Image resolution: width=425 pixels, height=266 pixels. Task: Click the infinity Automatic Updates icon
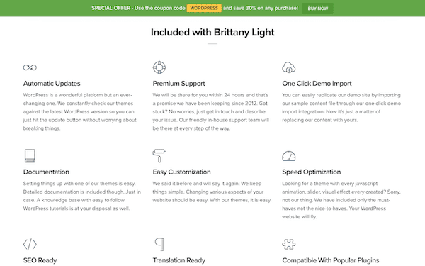tap(30, 67)
